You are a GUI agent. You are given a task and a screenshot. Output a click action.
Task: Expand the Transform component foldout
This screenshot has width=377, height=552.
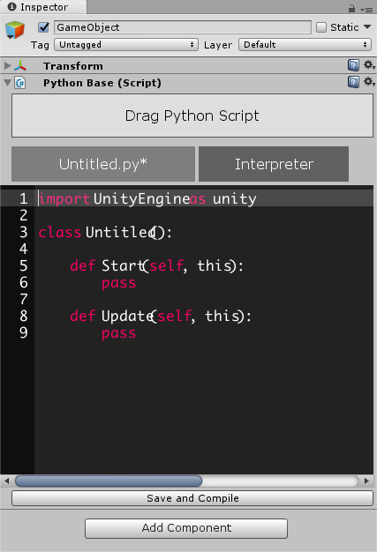coord(7,65)
